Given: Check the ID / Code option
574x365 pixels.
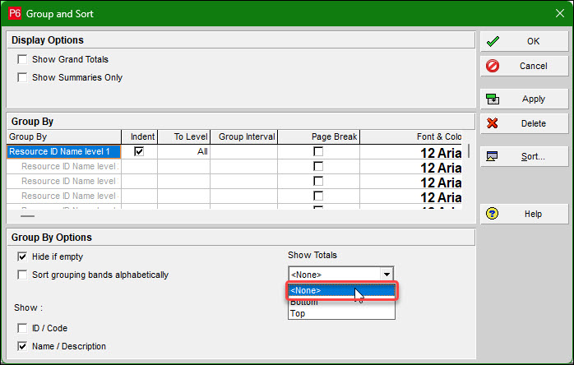Looking at the screenshot, I should tap(23, 329).
